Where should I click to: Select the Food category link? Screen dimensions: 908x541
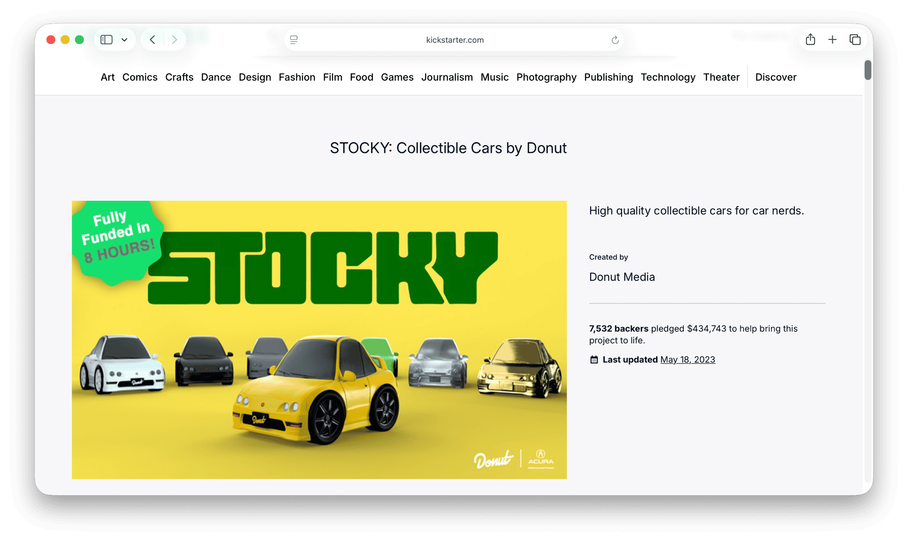click(x=362, y=77)
